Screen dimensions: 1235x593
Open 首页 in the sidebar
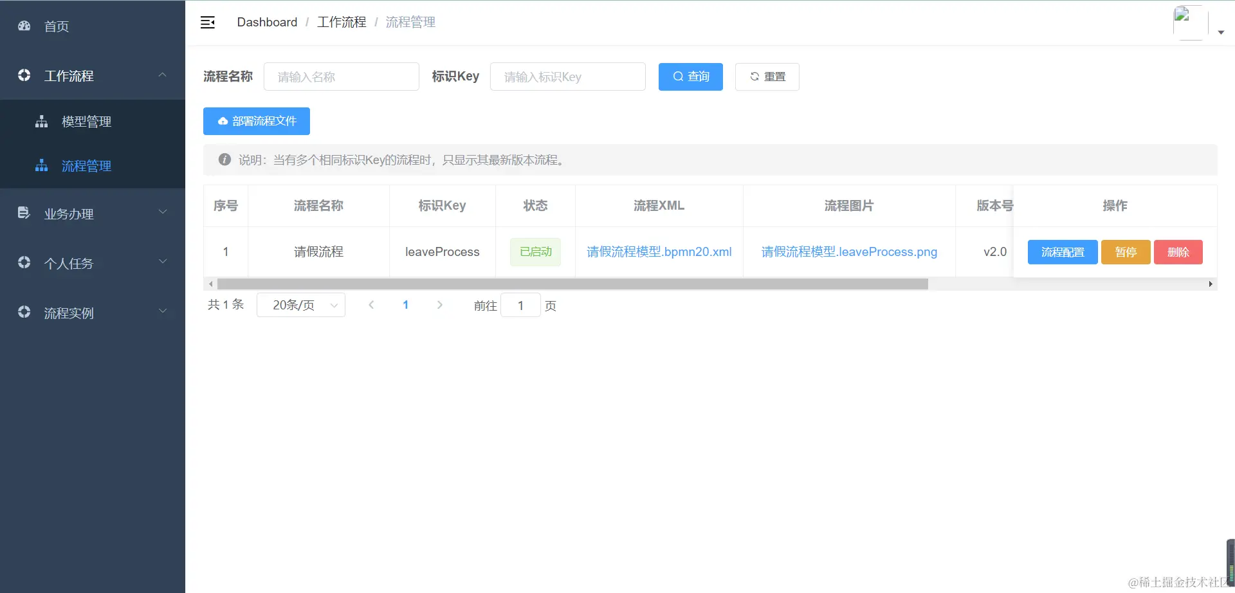tap(93, 26)
